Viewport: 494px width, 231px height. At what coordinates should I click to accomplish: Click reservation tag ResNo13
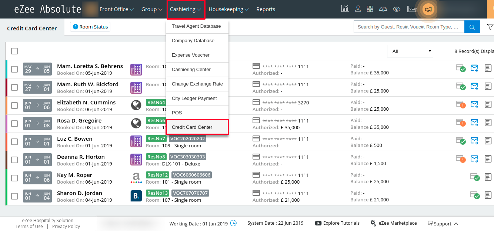158,193
